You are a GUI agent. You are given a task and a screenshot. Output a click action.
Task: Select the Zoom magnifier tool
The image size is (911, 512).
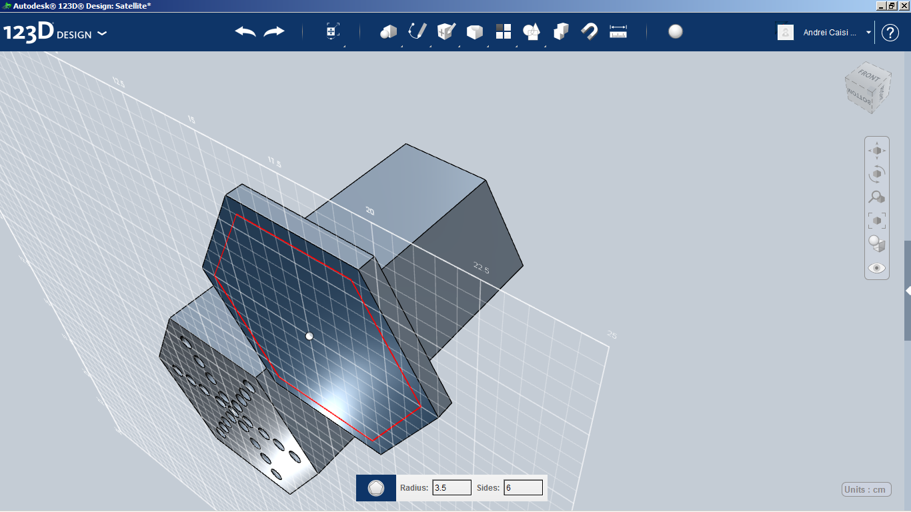877,197
